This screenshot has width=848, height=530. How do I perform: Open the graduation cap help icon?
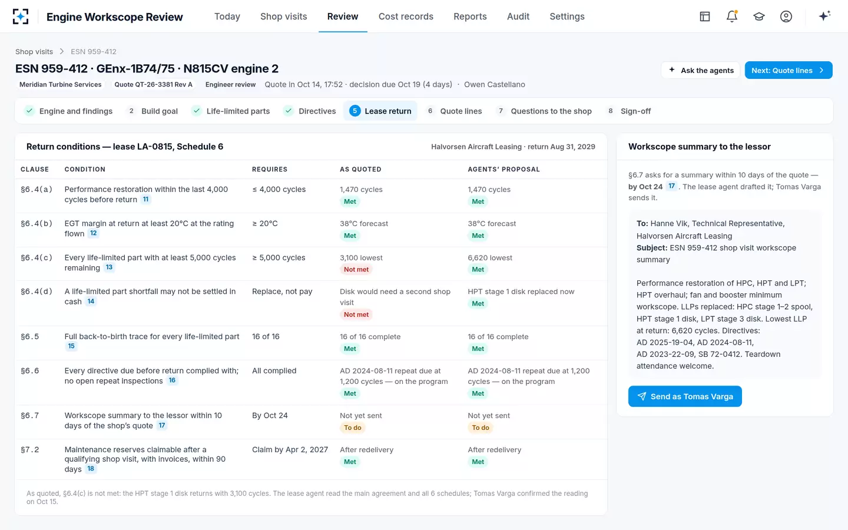pos(759,16)
